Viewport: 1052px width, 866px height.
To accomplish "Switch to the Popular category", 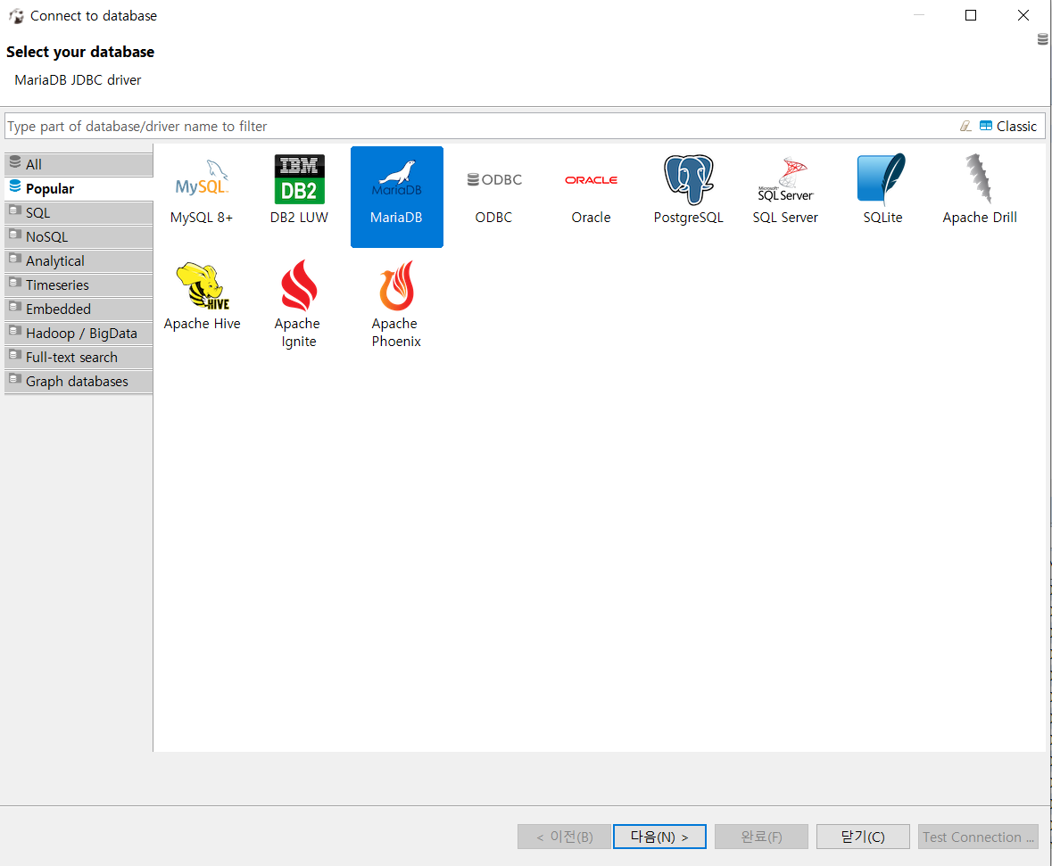I will [x=79, y=188].
